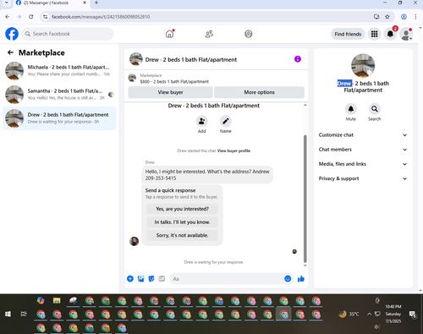Attach a photo using image icon
This screenshot has width=423, height=334.
coord(140,279)
